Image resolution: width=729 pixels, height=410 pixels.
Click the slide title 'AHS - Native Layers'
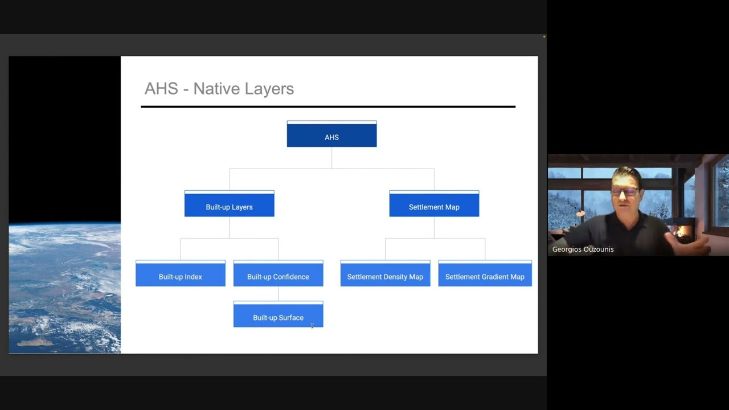click(219, 88)
